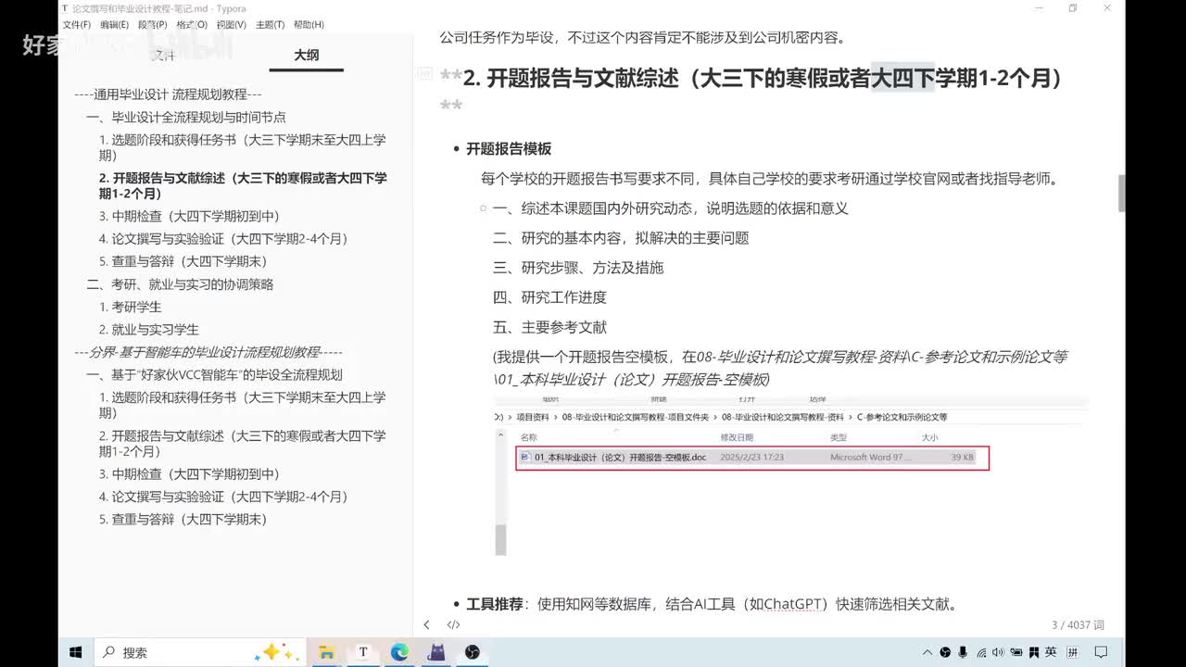Toggle source code mode icon
Image resolution: width=1186 pixels, height=667 pixels.
453,625
